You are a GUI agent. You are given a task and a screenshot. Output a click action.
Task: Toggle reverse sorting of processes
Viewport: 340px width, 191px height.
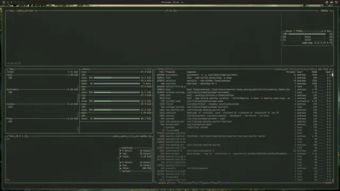301,69
